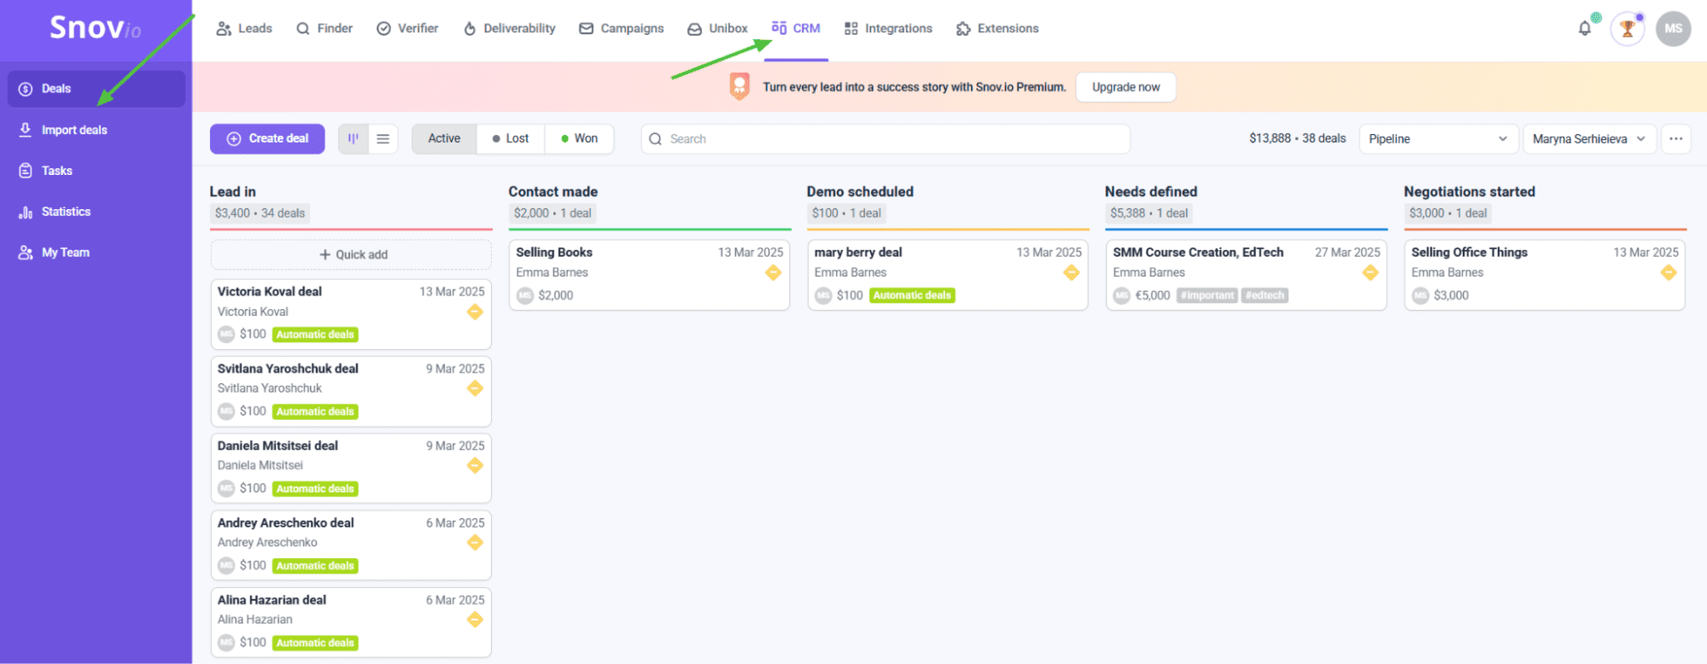Click the Create deal button
Screen dimensions: 1707x664
pyautogui.click(x=267, y=138)
